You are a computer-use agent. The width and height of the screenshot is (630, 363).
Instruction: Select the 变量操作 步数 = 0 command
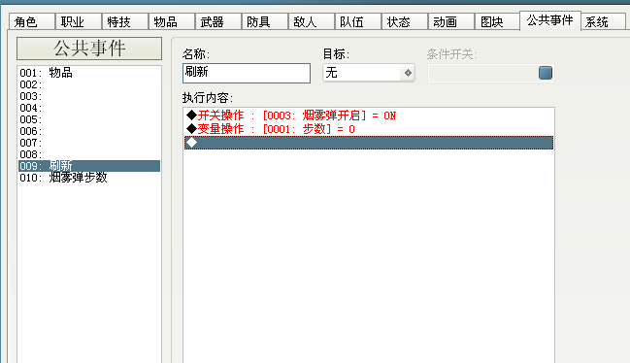tap(369, 129)
